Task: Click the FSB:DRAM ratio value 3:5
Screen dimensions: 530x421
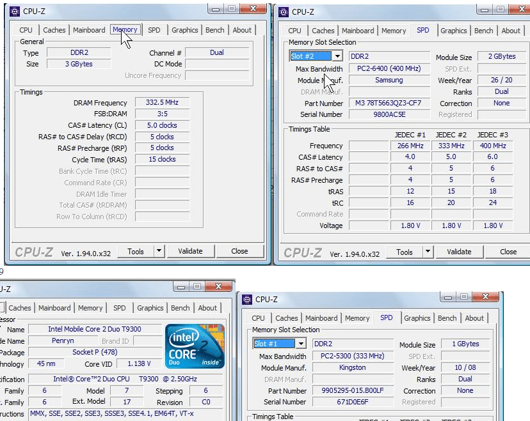Action: point(162,114)
